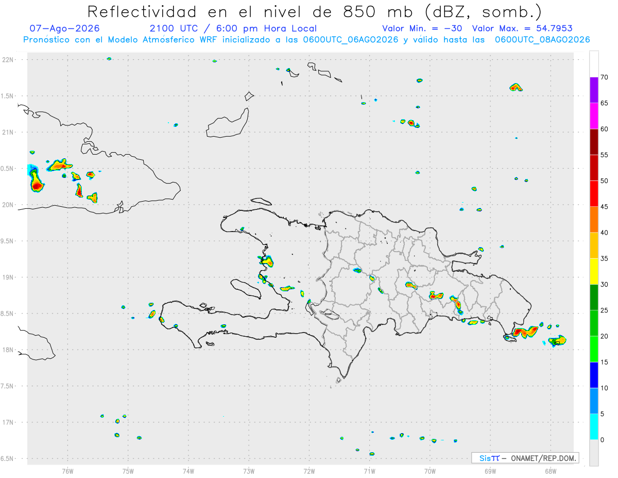Select the '71W' longitude label
Image resolution: width=618 pixels, height=478 pixels.
coord(369,471)
